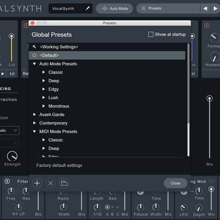Expand Deep under MIDI Mode Presets
This screenshot has width=220, height=220.
43,148
